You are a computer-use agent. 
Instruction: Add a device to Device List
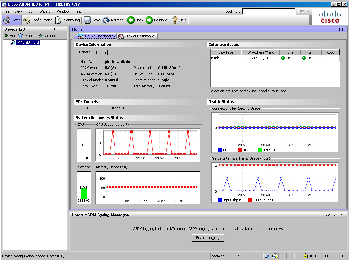pyautogui.click(x=10, y=36)
